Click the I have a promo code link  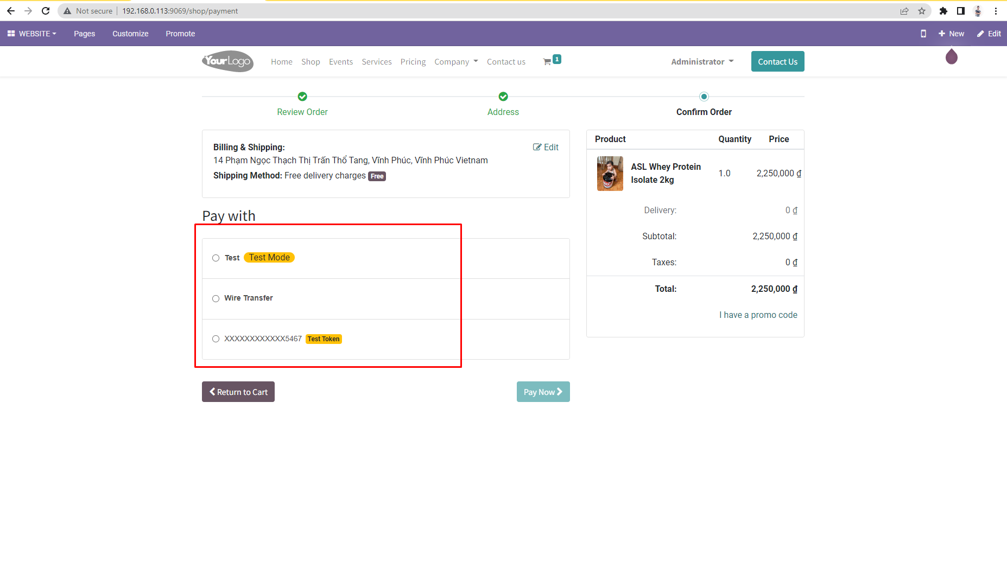[x=758, y=315]
